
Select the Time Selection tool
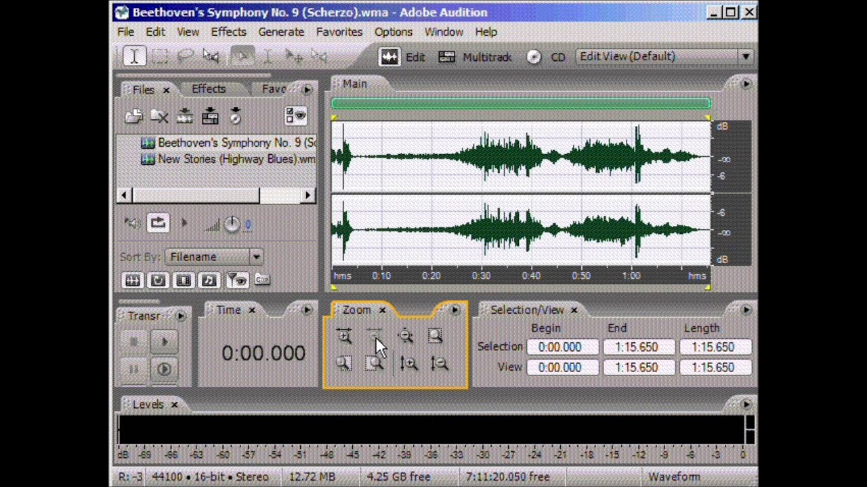click(134, 57)
